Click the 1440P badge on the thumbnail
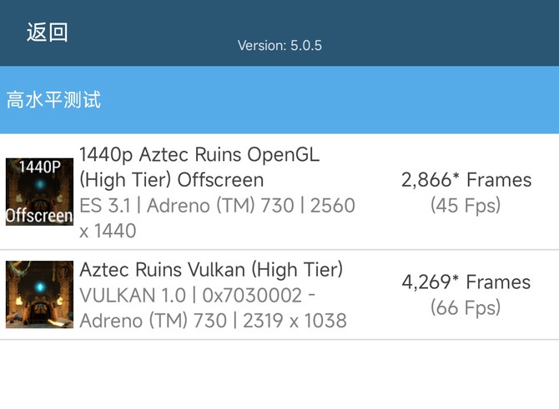The image size is (559, 409). 39,167
